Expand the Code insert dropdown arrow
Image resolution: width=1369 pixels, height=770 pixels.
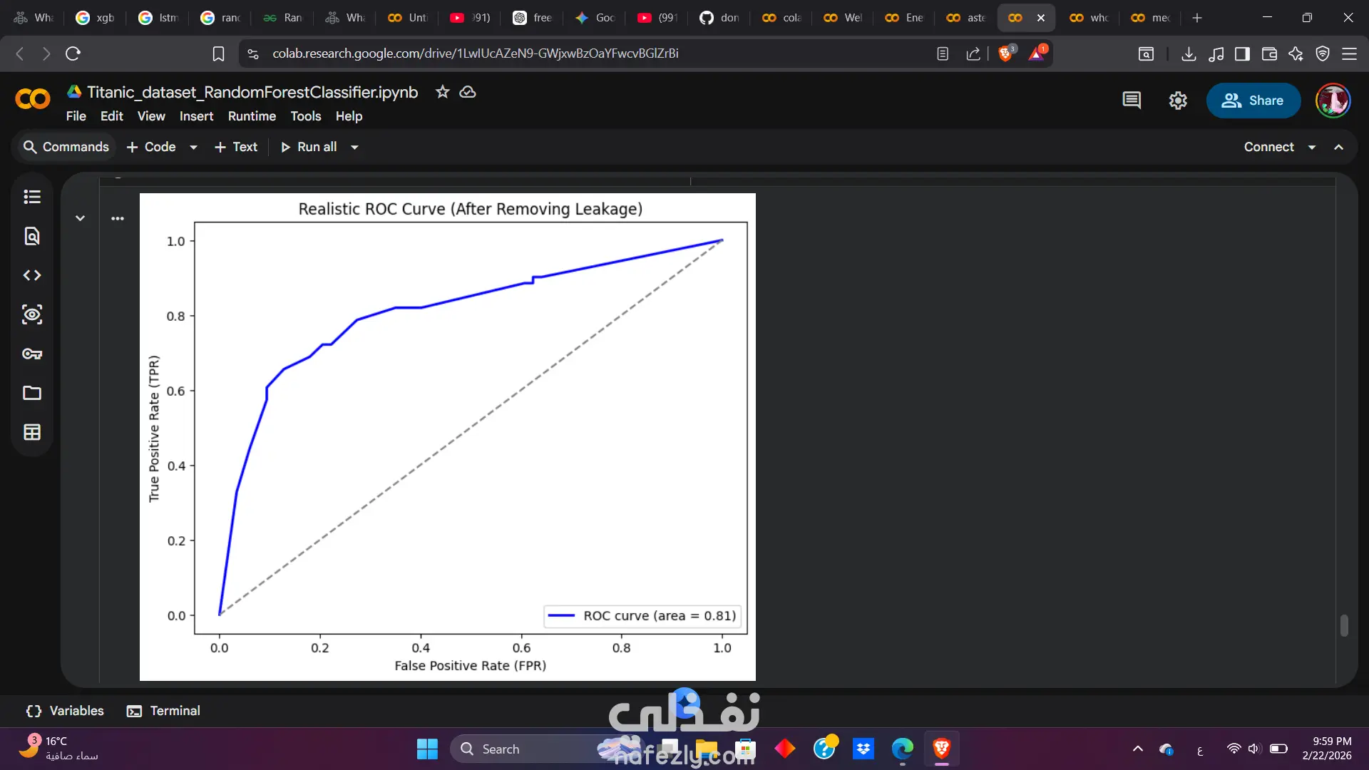(x=193, y=148)
